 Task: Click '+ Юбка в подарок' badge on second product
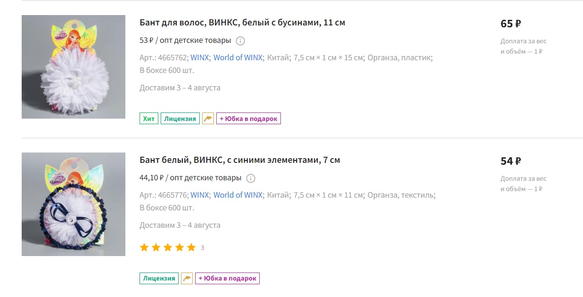(x=227, y=278)
